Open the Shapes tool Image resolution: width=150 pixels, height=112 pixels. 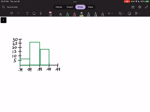(x=120, y=13)
